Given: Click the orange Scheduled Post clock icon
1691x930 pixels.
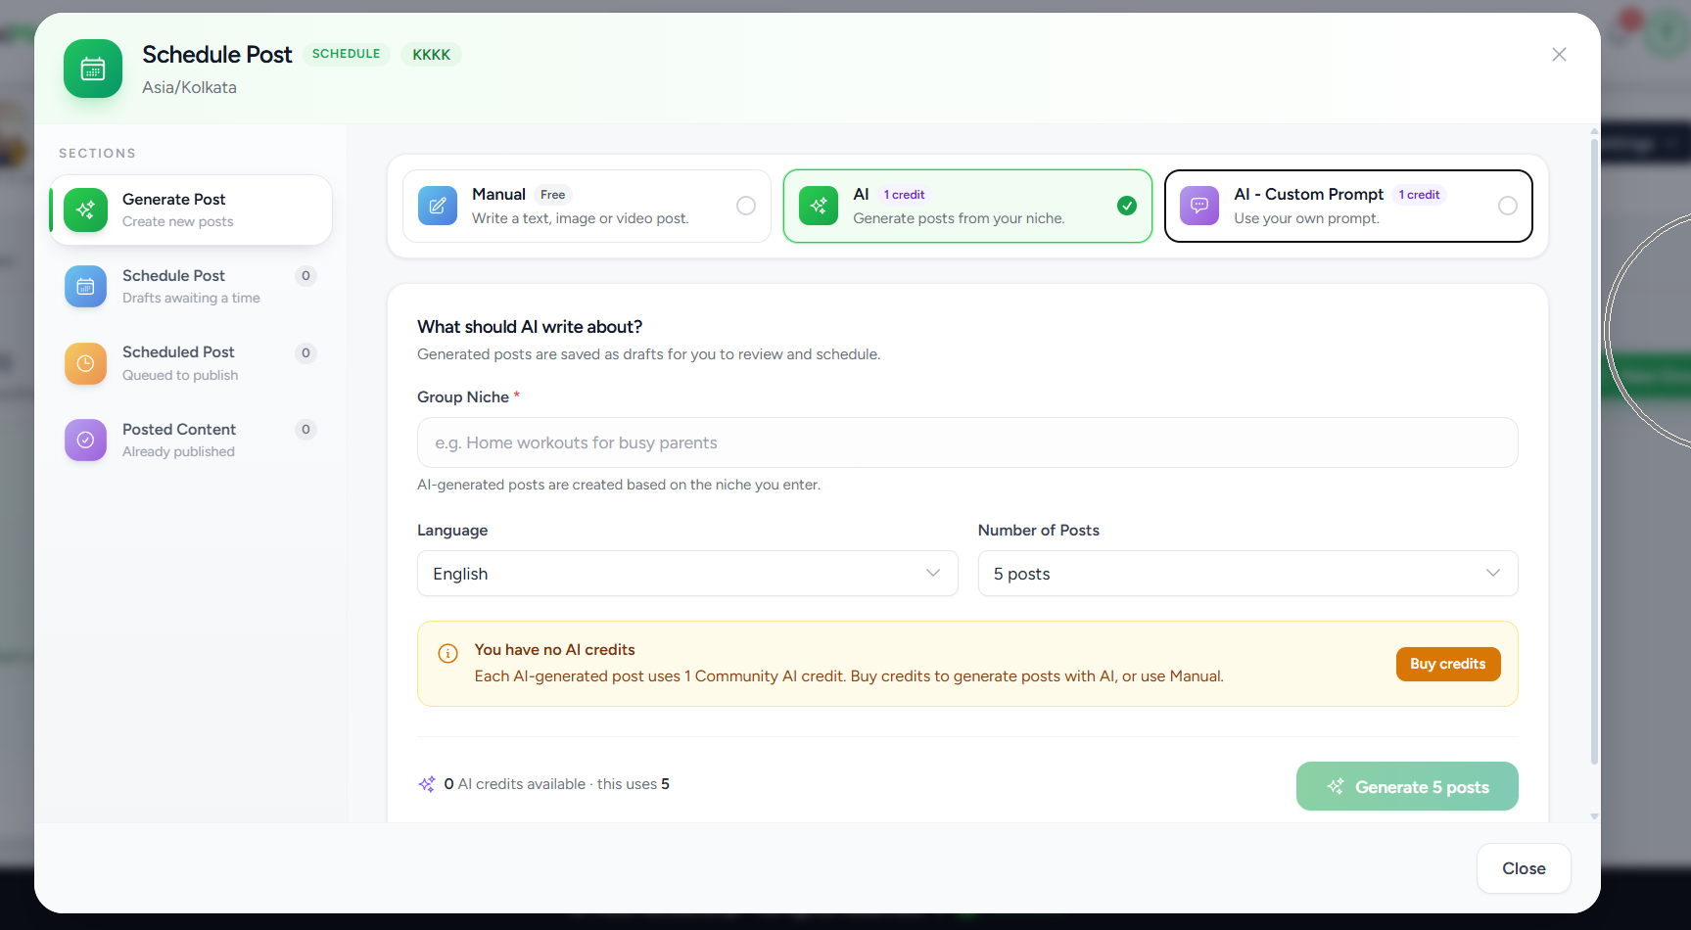Looking at the screenshot, I should [85, 363].
